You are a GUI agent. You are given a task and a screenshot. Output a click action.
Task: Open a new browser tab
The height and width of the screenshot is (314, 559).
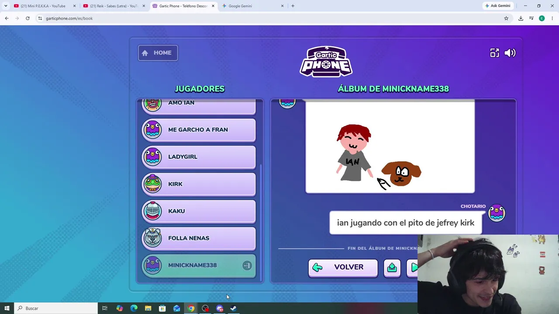click(293, 6)
